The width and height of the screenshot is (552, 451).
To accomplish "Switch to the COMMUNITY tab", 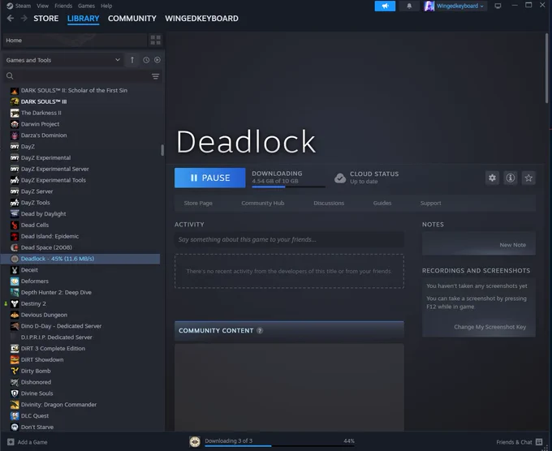I will pos(132,19).
